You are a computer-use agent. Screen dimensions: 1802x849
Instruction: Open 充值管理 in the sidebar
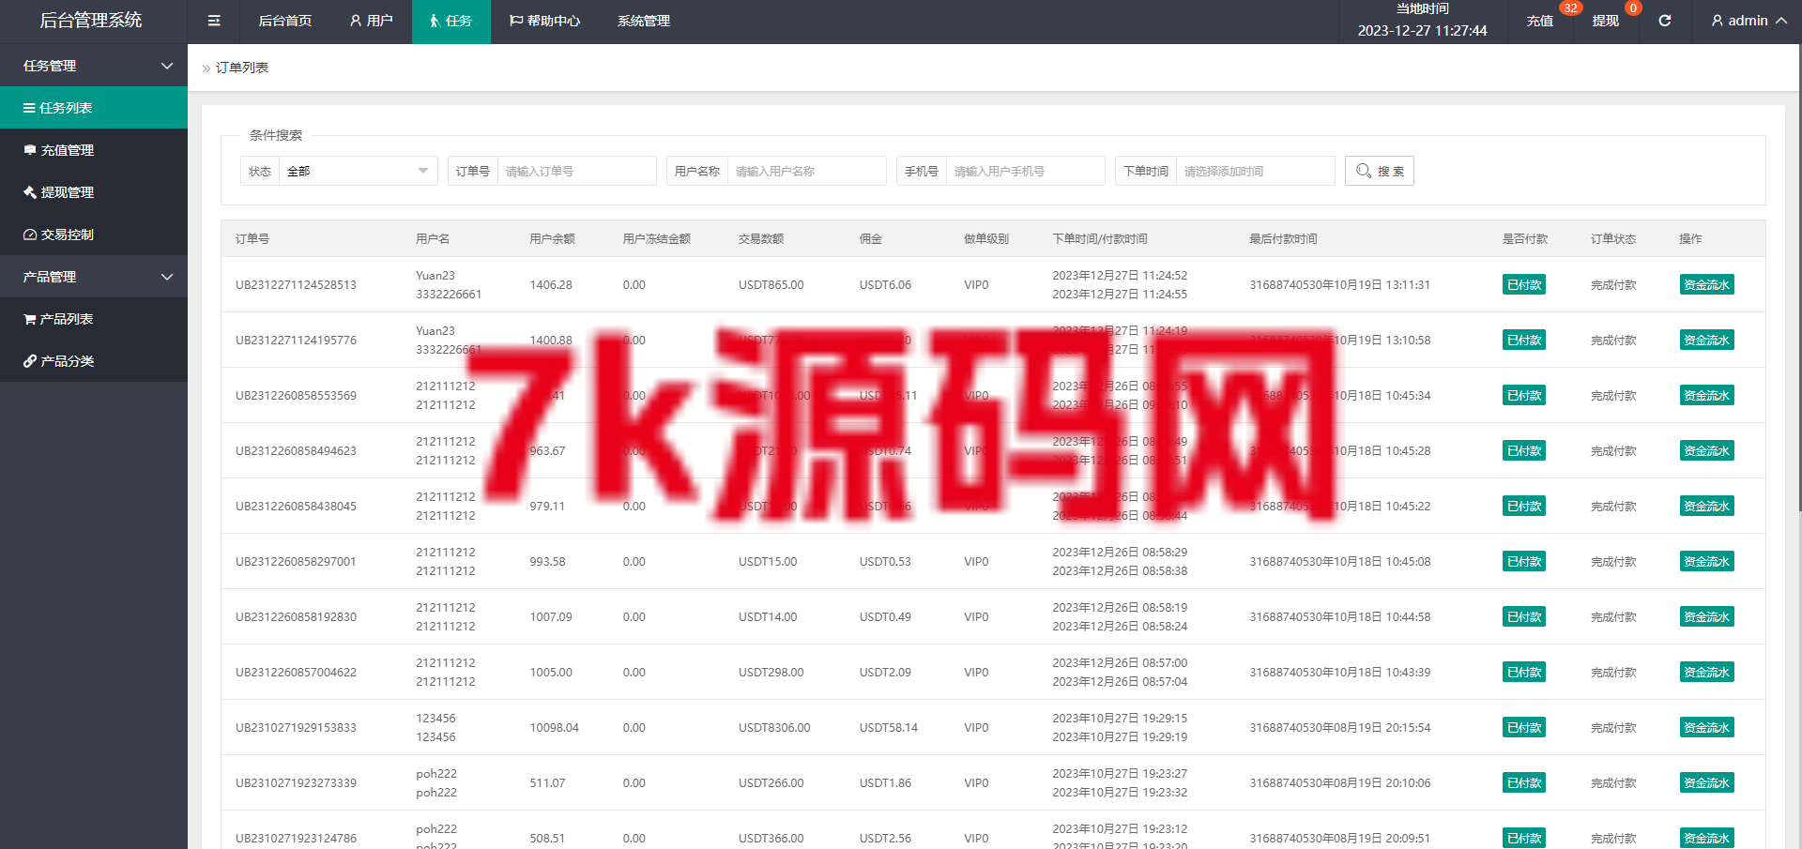94,150
